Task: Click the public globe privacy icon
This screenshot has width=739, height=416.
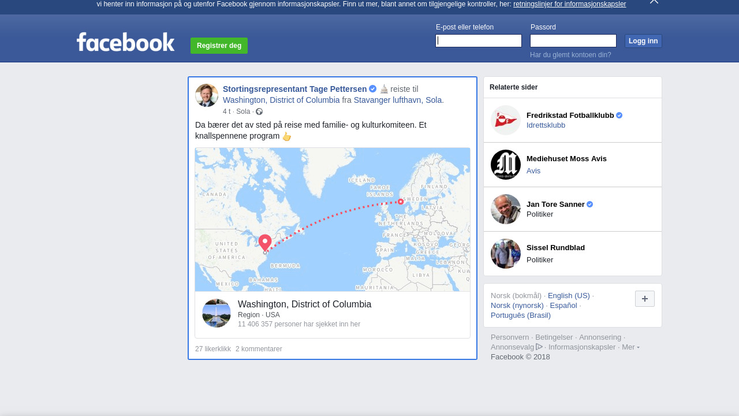Action: (x=259, y=112)
